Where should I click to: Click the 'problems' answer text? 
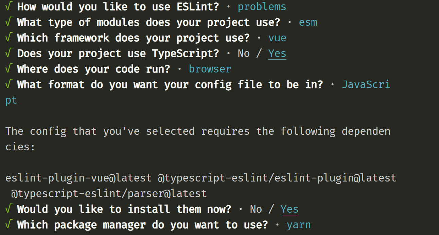[262, 7]
